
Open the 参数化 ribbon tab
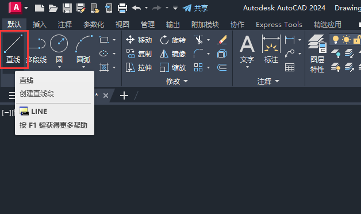point(94,24)
